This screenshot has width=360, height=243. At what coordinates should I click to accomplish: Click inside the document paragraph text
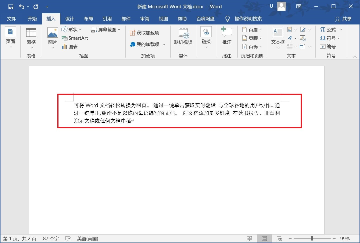coord(177,113)
